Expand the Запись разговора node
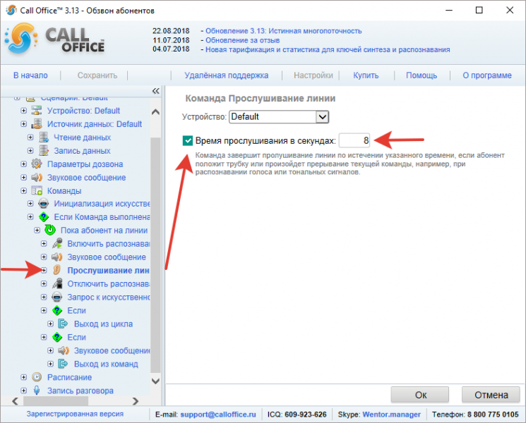Screen dimensions: 526x423 pos(23,391)
